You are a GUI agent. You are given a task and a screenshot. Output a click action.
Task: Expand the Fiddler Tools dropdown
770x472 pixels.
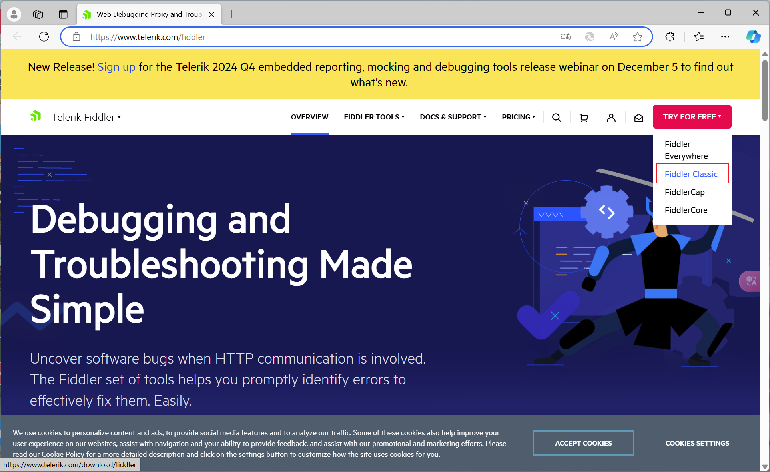(x=374, y=117)
